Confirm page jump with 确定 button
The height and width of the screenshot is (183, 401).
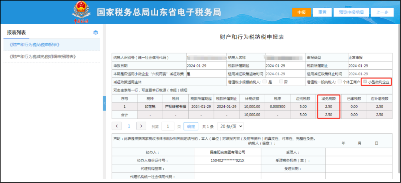coord(191,126)
